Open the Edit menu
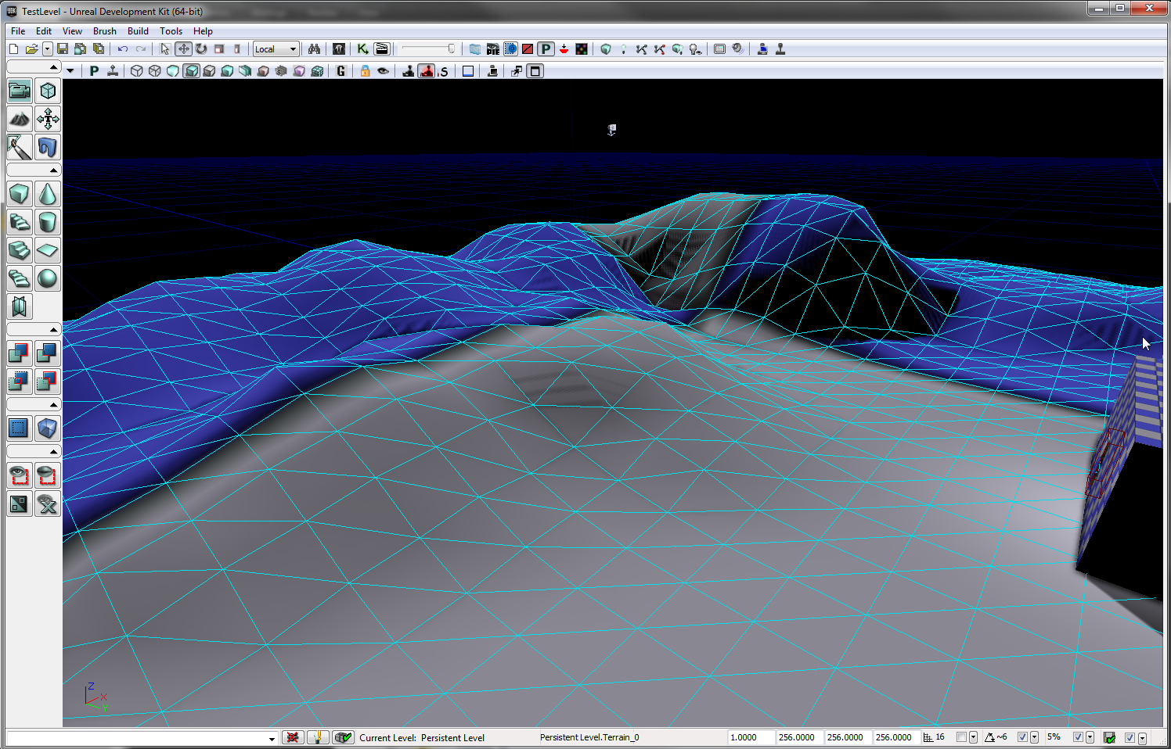Image resolution: width=1171 pixels, height=749 pixels. pyautogui.click(x=44, y=31)
